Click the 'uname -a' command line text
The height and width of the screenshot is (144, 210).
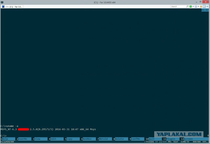[x=12, y=126]
